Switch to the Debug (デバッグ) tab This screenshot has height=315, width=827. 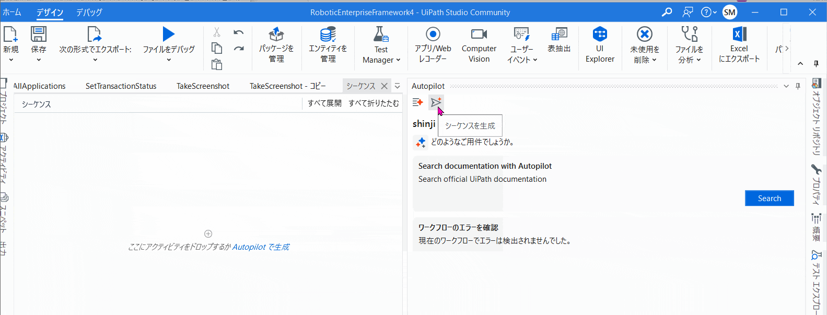(89, 12)
